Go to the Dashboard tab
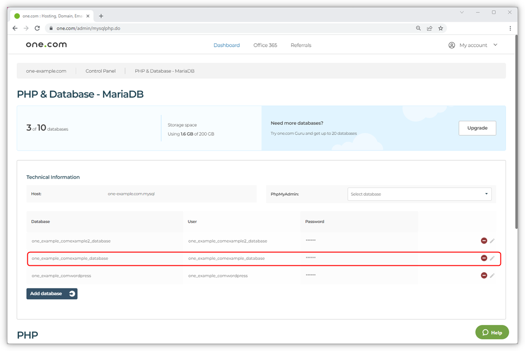Image resolution: width=525 pixels, height=351 pixels. (226, 45)
